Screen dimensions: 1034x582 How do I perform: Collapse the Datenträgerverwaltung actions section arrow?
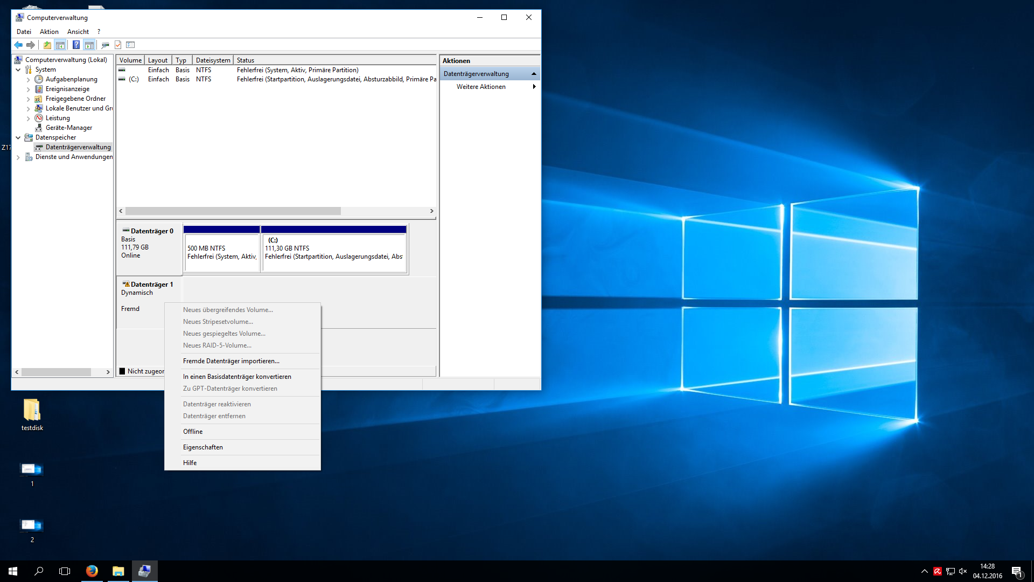click(534, 74)
